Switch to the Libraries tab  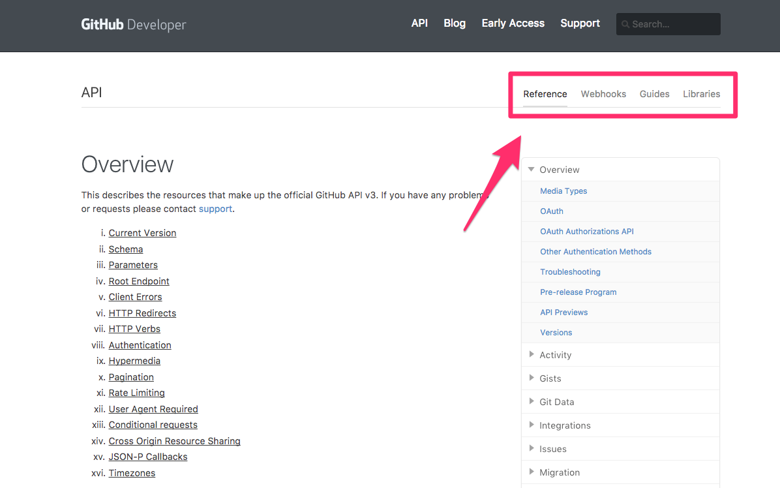[701, 94]
